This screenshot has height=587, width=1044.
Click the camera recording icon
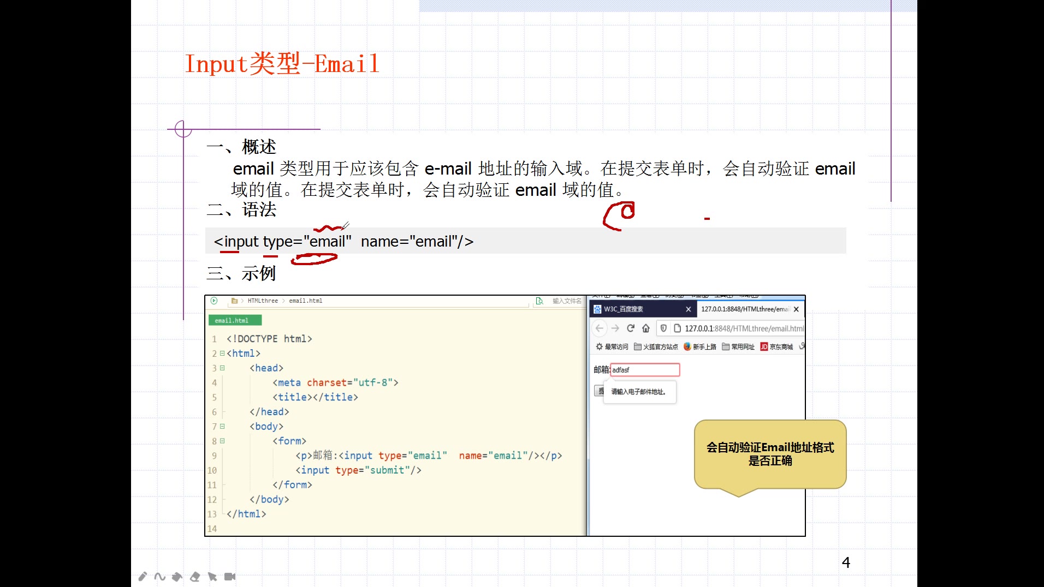point(230,576)
